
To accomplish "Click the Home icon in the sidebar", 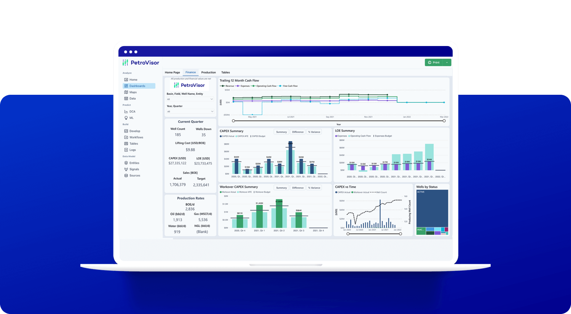I will 126,80.
